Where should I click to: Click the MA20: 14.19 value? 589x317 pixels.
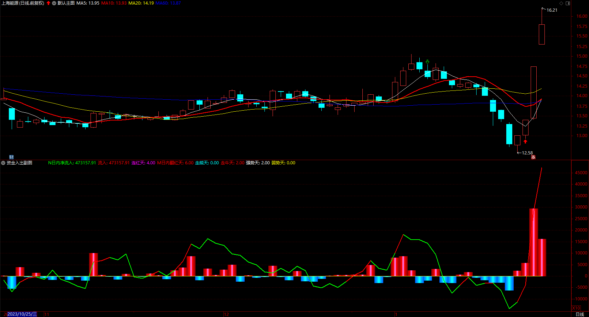pyautogui.click(x=141, y=3)
